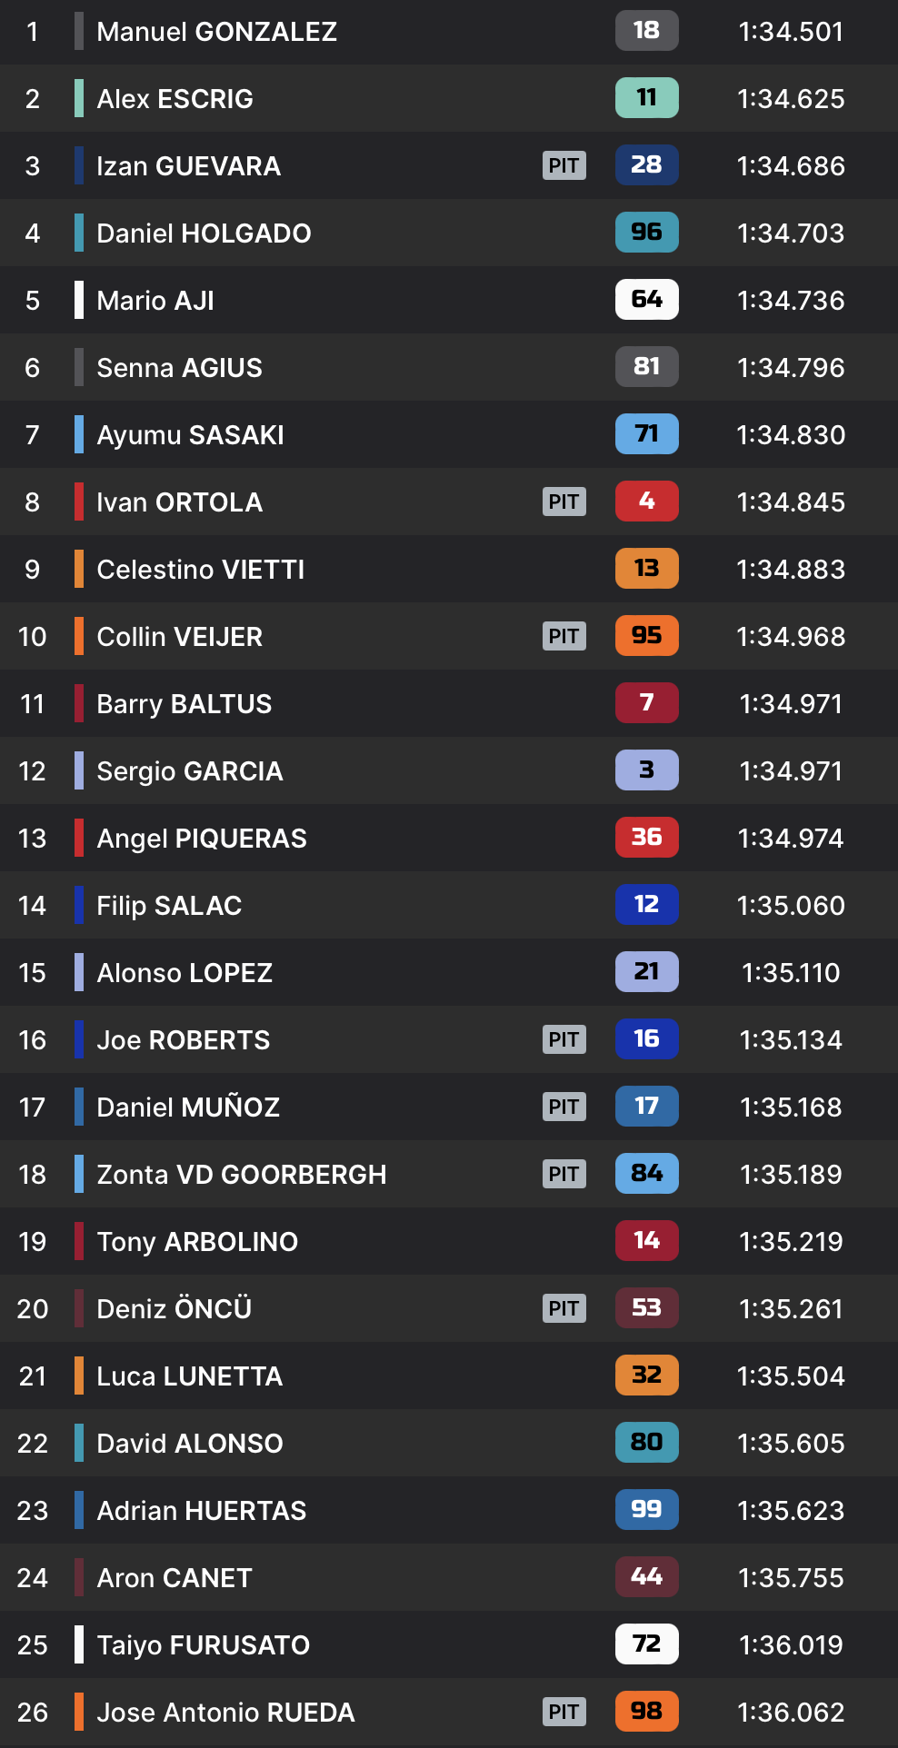Click Celestino Vietti's team color bar
The height and width of the screenshot is (1748, 898).
coord(79,569)
